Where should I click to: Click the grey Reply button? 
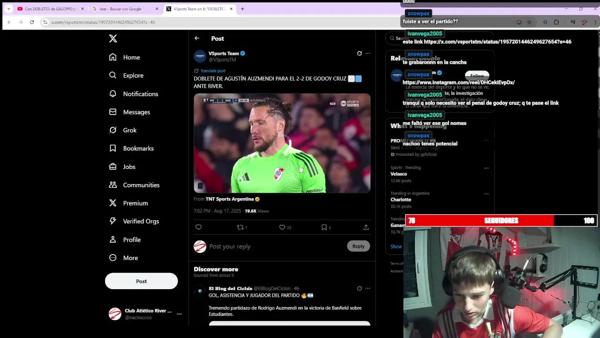[358, 246]
